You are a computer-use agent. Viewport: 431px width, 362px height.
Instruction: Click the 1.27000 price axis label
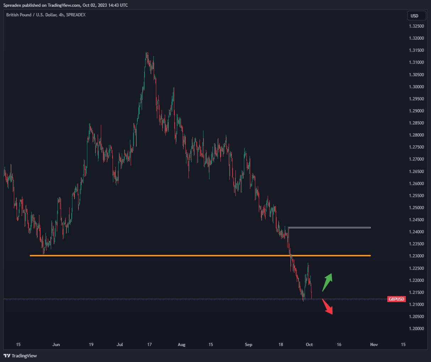click(x=416, y=159)
